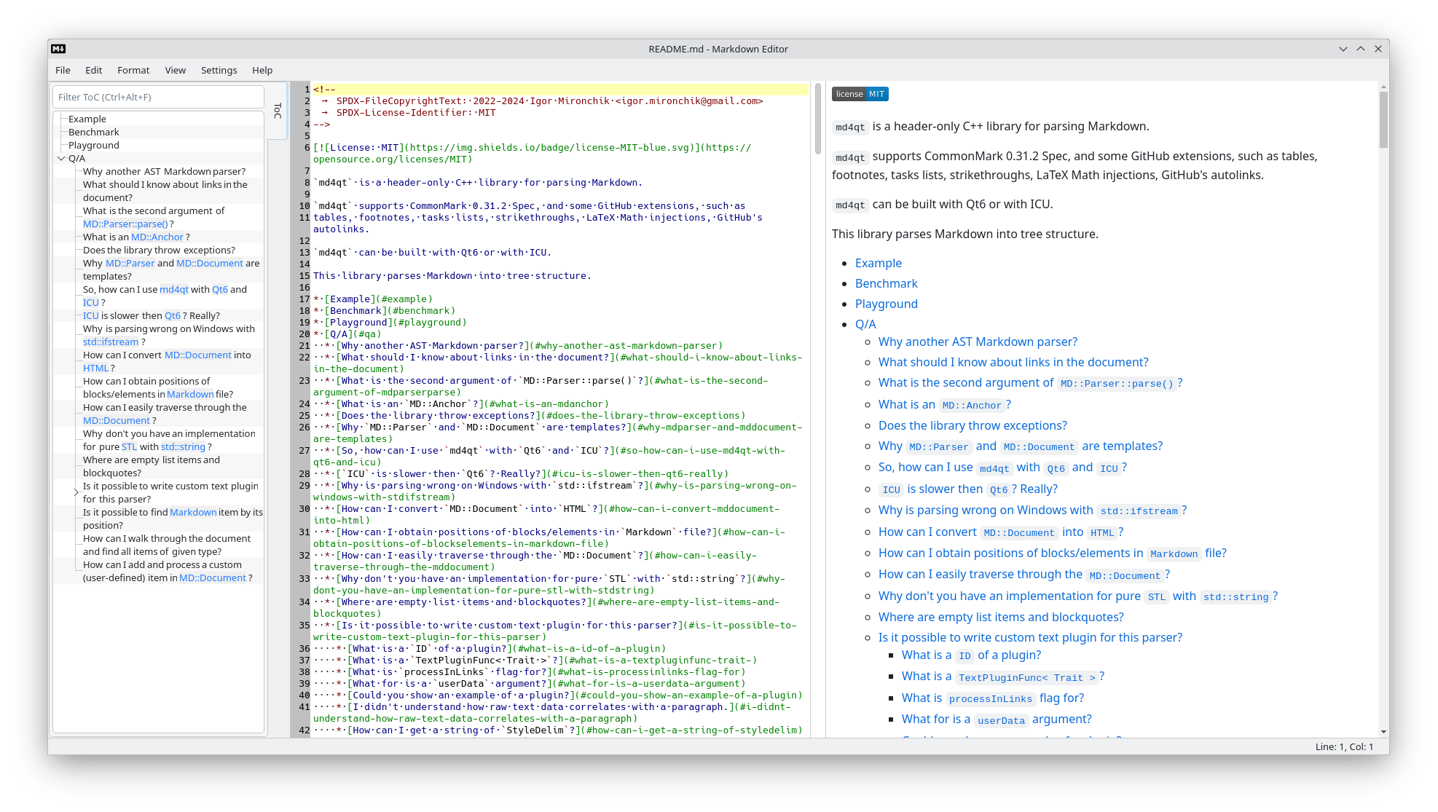Click the [Q/A](#qa) line in editor
Image resolution: width=1438 pixels, height=812 pixels.
pos(347,334)
